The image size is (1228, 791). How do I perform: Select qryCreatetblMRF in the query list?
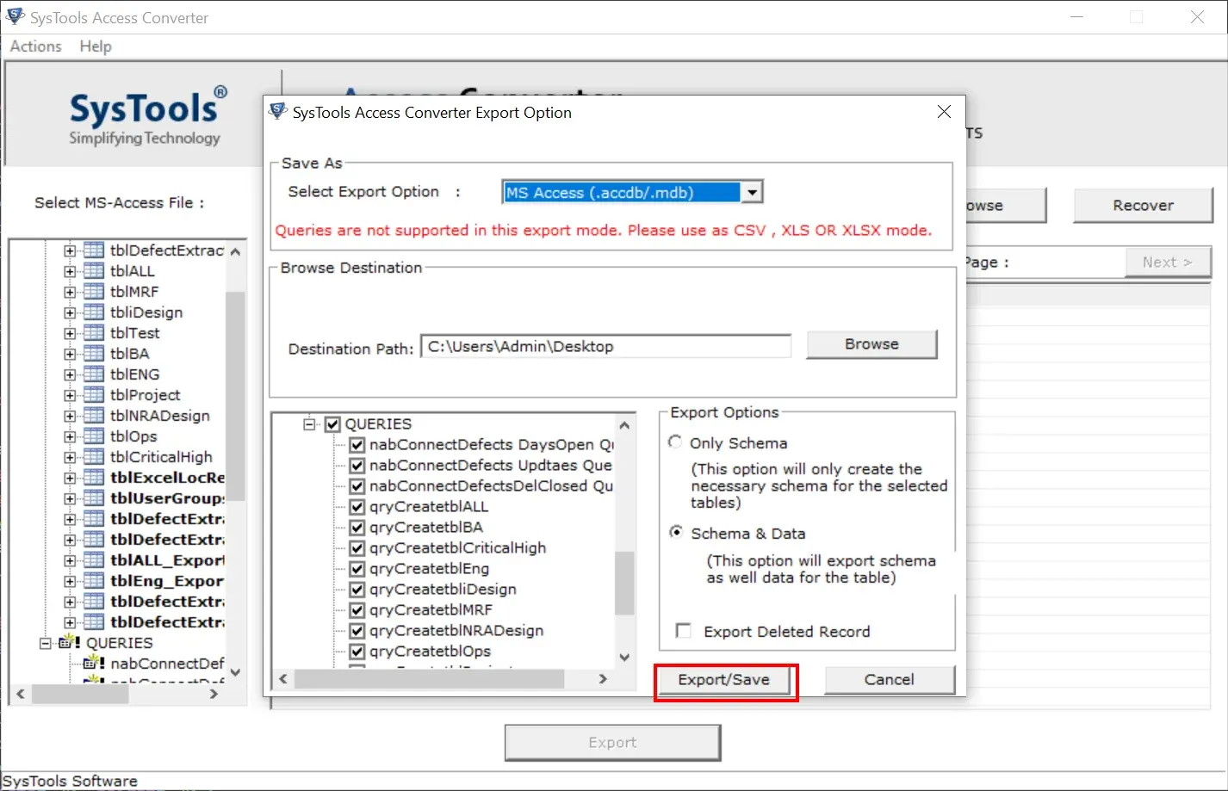tap(431, 610)
